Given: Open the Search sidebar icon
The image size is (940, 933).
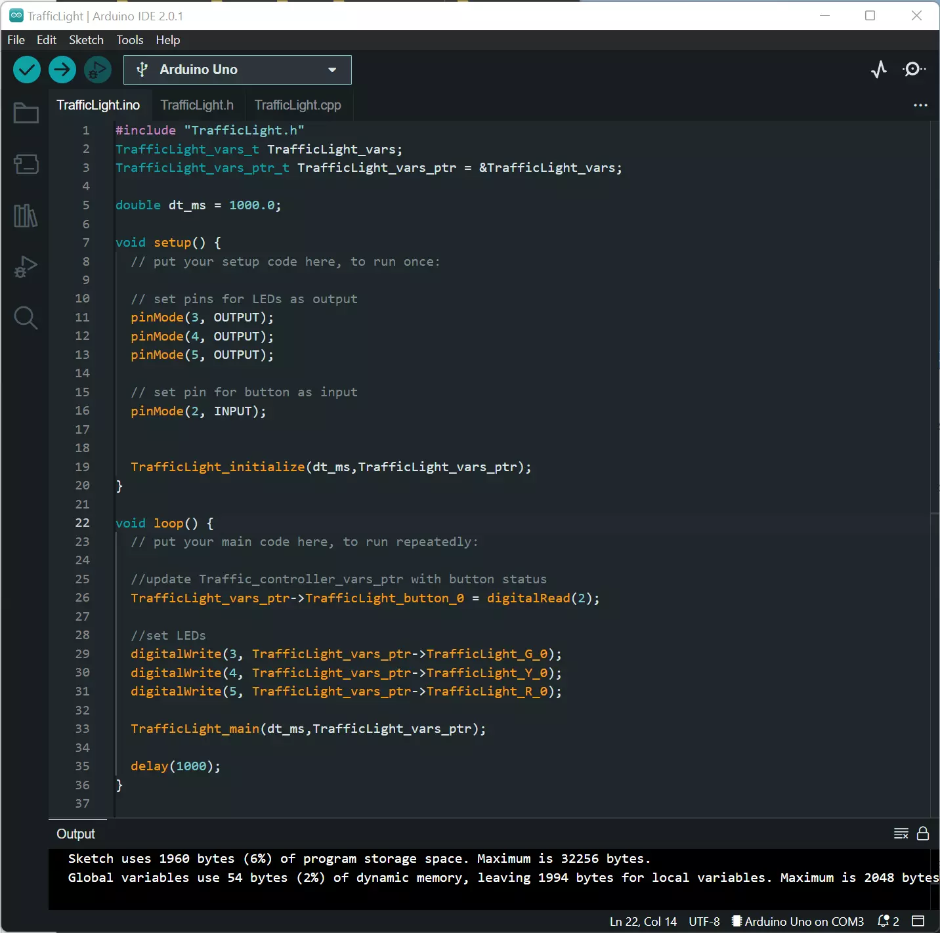Looking at the screenshot, I should pos(25,318).
